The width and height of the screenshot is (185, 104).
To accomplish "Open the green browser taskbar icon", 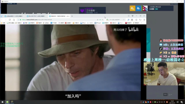I will pos(7,102).
